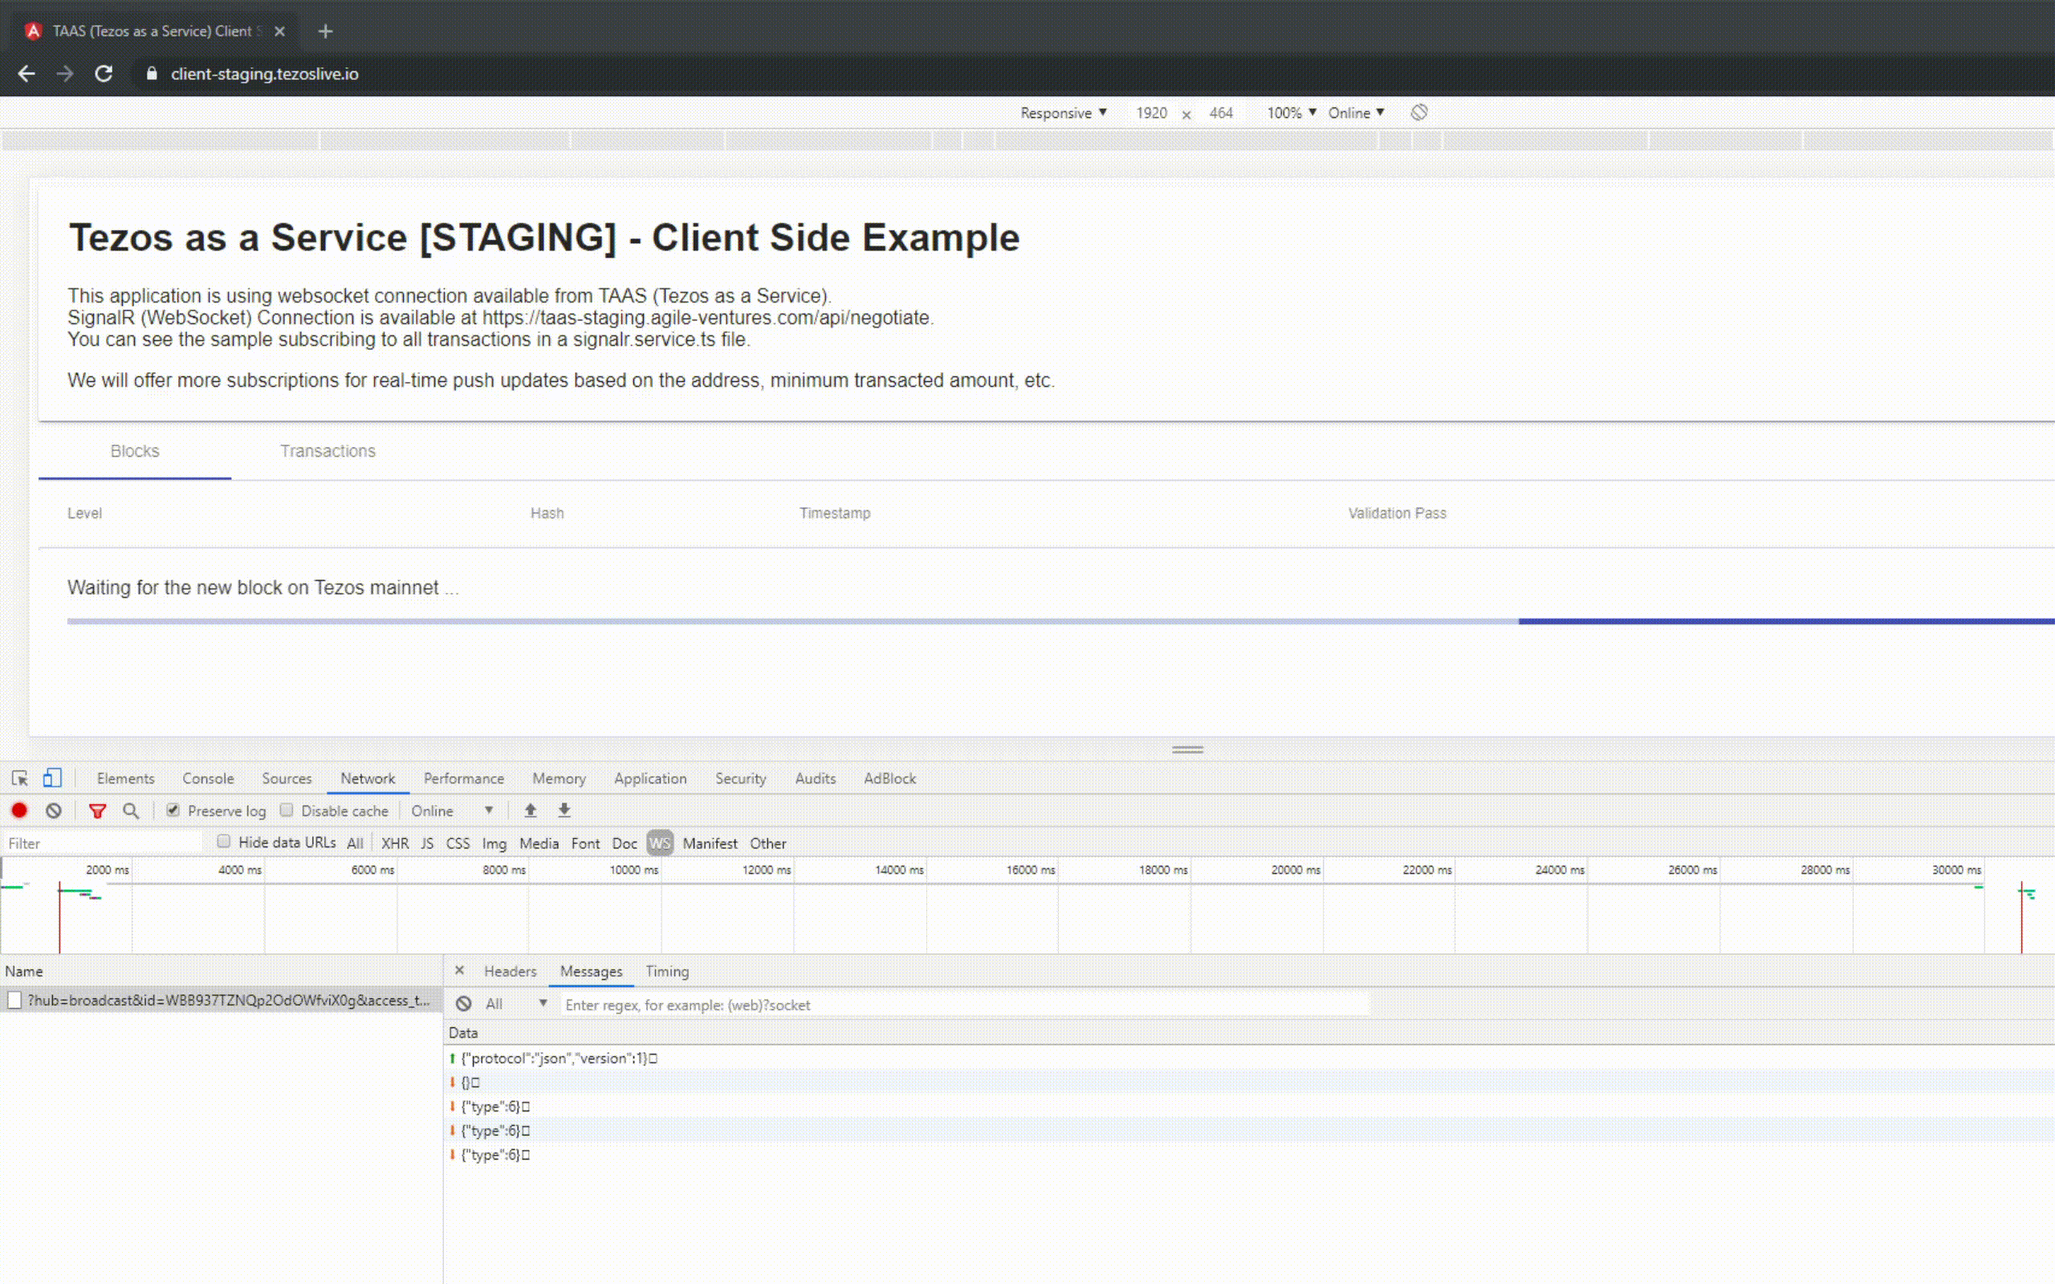Click the viewport width field 1920

click(1151, 113)
